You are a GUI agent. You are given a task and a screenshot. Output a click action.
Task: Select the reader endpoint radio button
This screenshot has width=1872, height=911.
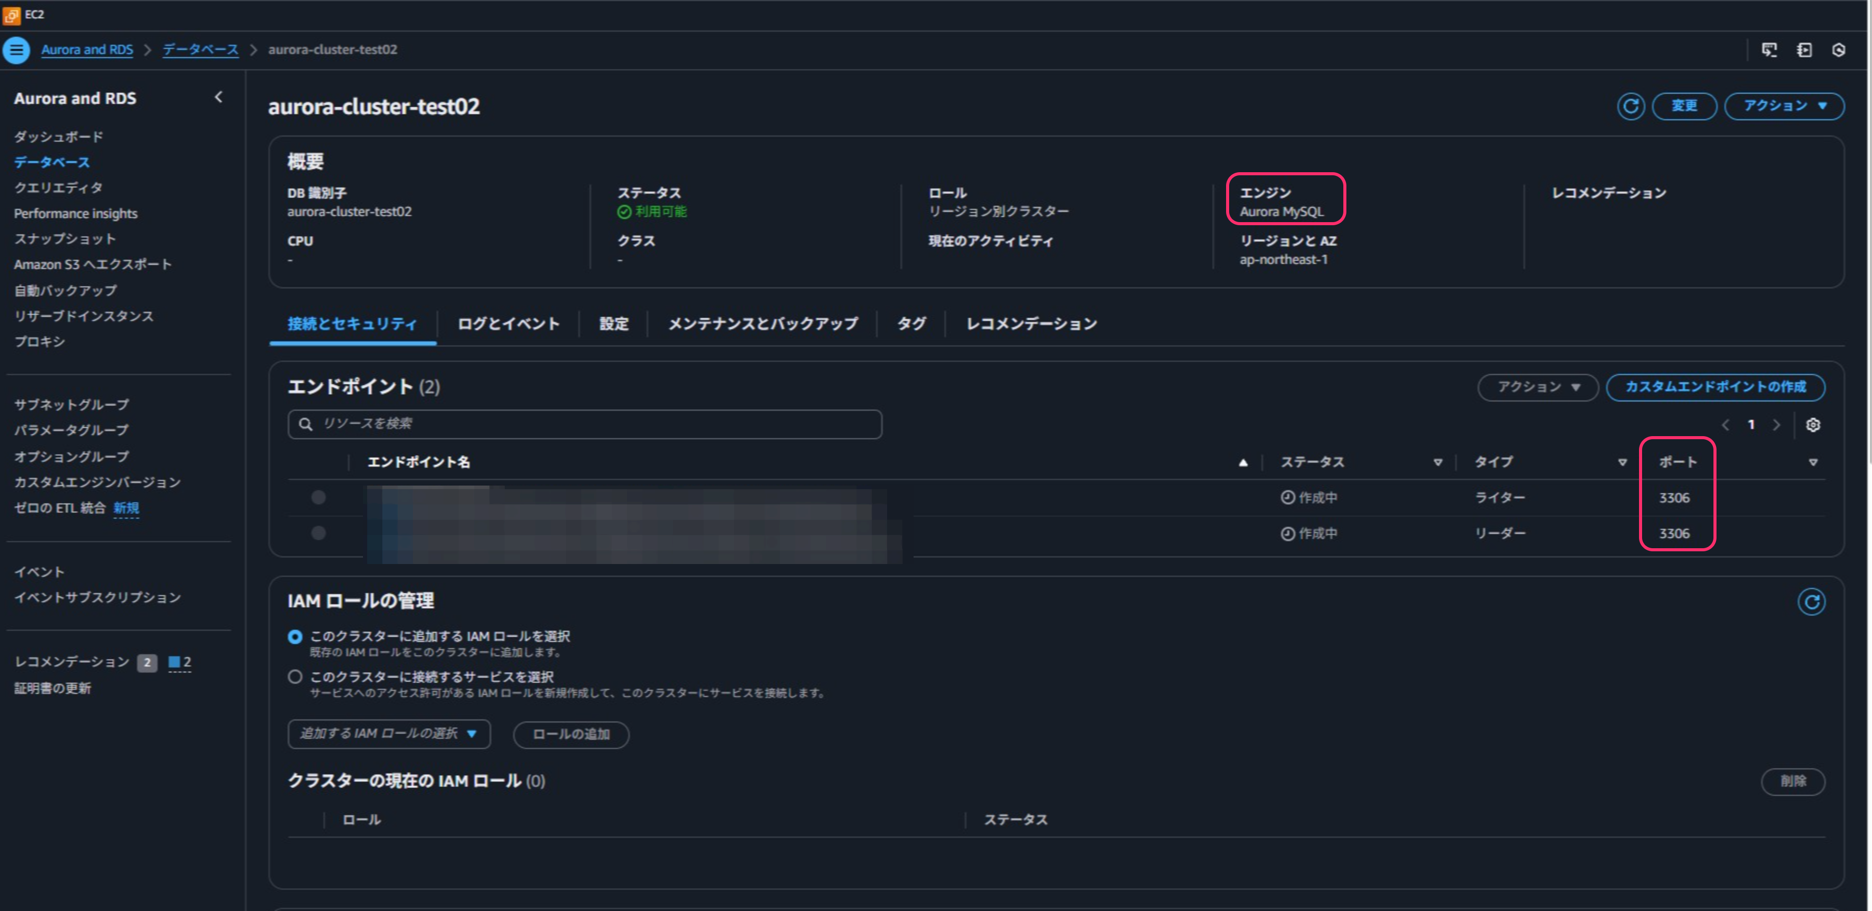(x=318, y=533)
